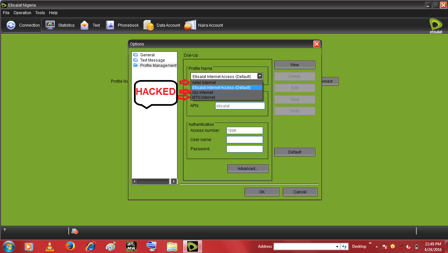The height and width of the screenshot is (253, 448).
Task: Click the Save profile button
Action: click(295, 99)
